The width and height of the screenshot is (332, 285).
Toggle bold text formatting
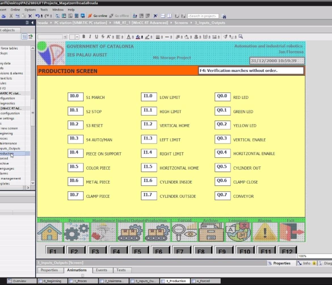(x=84, y=37)
